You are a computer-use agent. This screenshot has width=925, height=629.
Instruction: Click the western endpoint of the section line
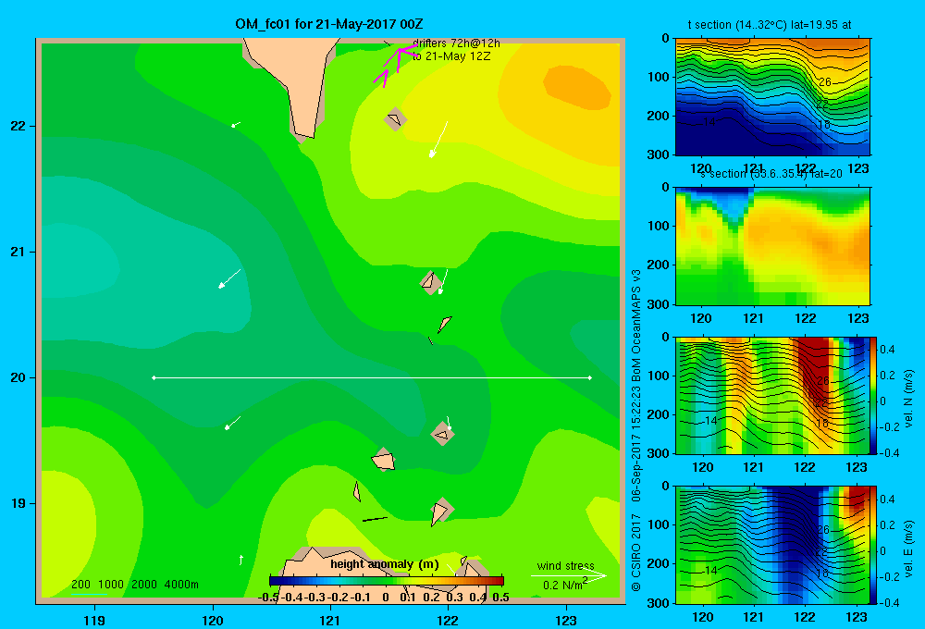(154, 377)
